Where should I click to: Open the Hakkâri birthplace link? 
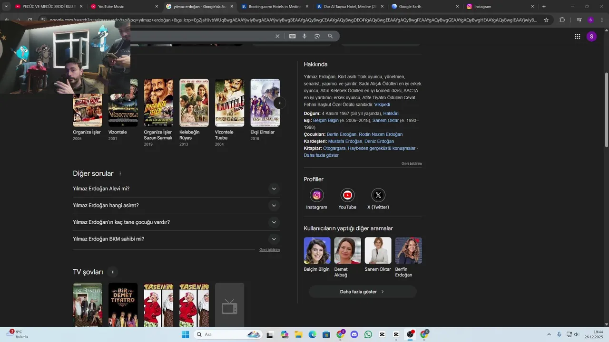click(x=391, y=114)
